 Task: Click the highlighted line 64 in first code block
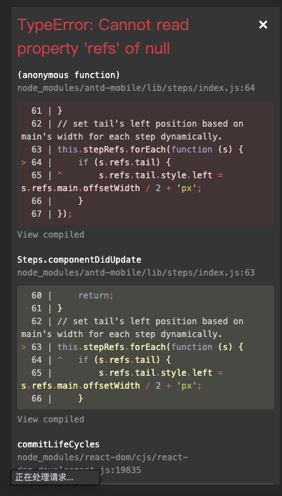pos(96,162)
